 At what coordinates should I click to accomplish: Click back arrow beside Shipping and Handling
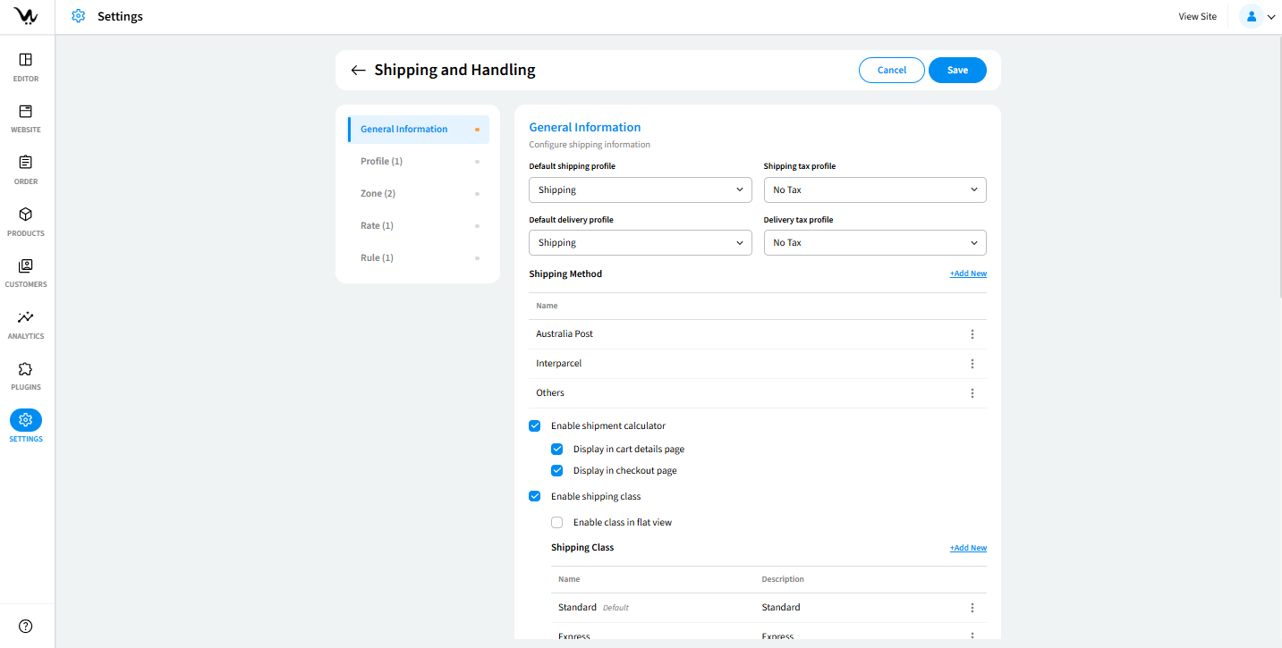click(x=358, y=71)
